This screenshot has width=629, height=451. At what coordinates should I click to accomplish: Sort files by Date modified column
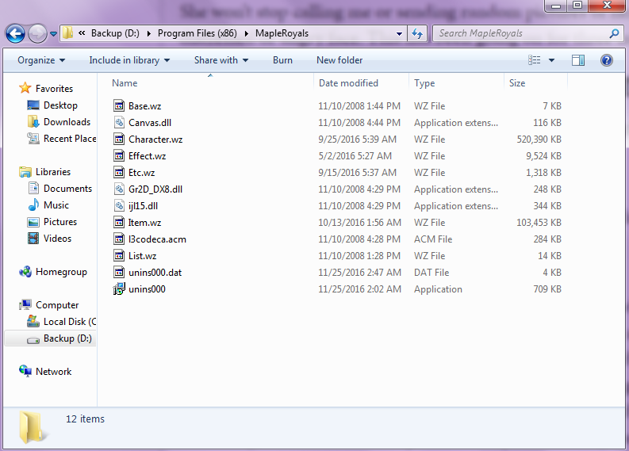coord(348,83)
